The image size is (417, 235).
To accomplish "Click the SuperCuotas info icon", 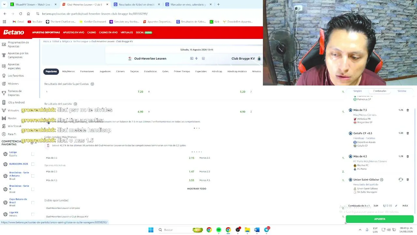I will 92,84.
